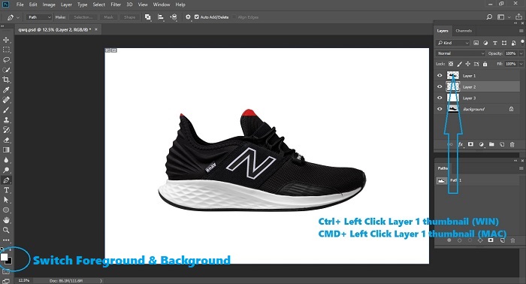Open the File menu
The height and width of the screenshot is (284, 526).
[20, 5]
